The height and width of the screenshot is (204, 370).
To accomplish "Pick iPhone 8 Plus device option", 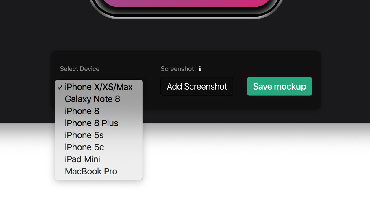I will [x=99, y=123].
